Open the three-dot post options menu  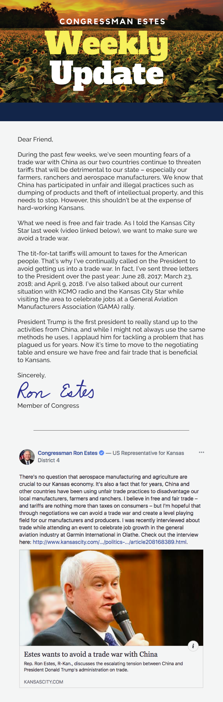tap(201, 452)
